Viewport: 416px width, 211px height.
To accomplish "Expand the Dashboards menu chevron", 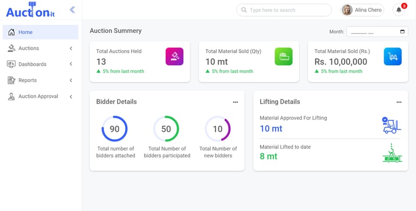I will tap(71, 64).
